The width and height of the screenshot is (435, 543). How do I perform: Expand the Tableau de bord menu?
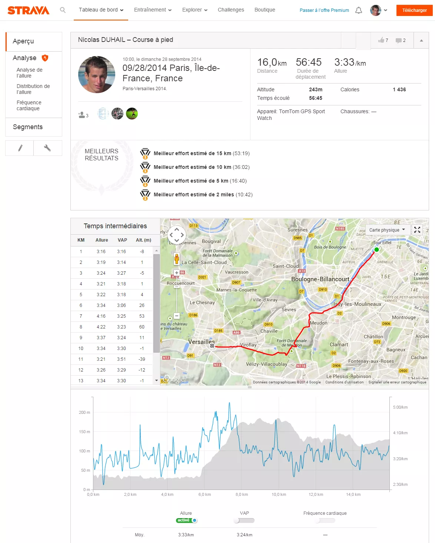pos(101,10)
